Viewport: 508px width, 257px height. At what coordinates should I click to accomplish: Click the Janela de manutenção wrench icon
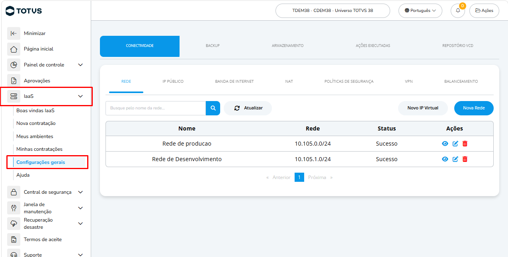(14, 208)
